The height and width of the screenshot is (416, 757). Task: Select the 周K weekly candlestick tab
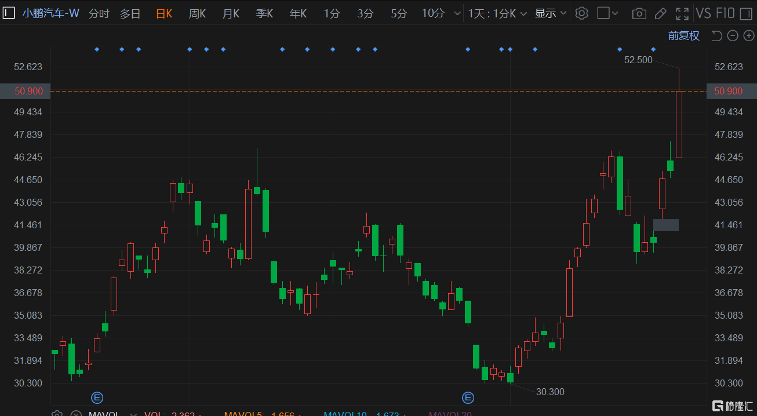(197, 13)
